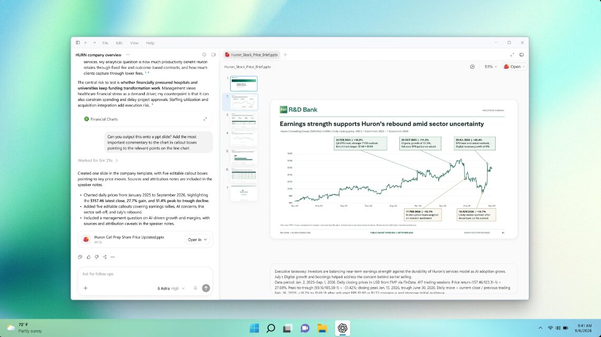
Task: Open the Financial Charts item
Action: coord(145,119)
